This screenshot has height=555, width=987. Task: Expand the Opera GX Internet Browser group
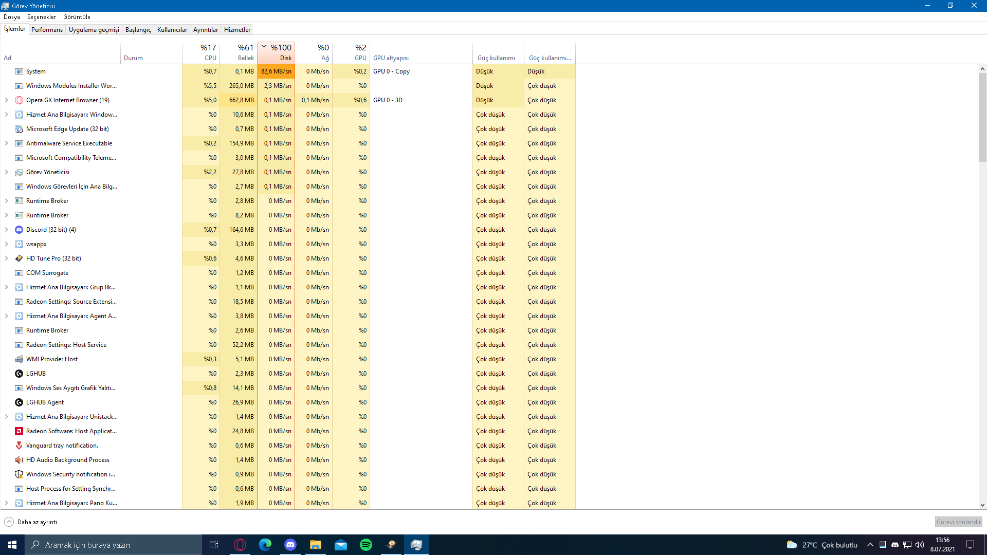pyautogui.click(x=6, y=100)
